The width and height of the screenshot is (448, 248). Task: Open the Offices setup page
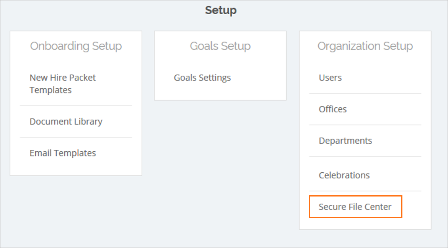[x=333, y=109]
